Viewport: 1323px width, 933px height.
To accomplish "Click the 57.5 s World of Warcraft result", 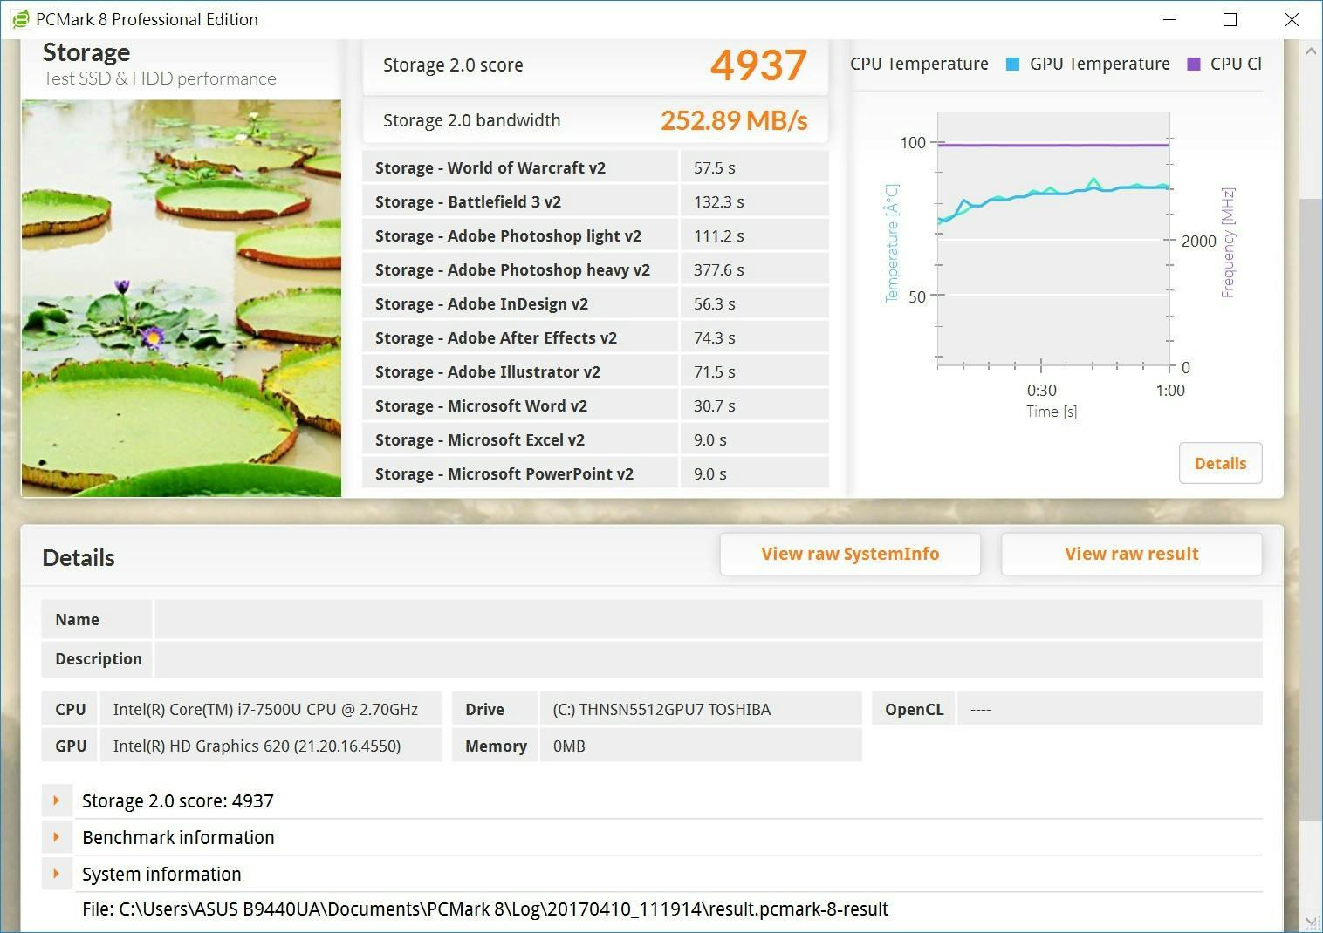I will [x=715, y=167].
